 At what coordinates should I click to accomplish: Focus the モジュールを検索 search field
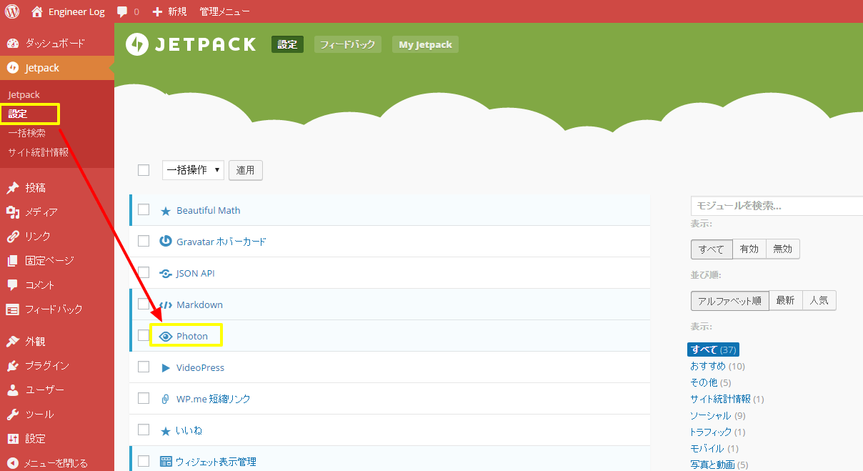pos(777,205)
